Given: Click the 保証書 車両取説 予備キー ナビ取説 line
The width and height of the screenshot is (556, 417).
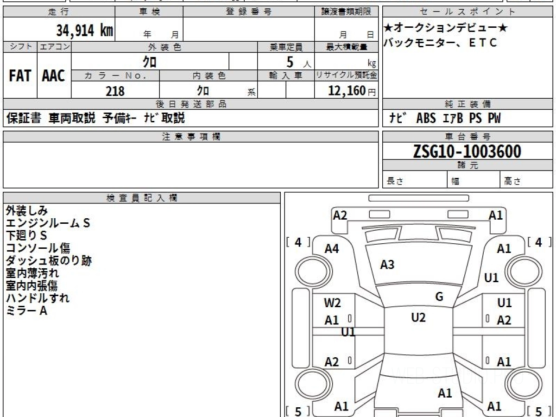Looking at the screenshot, I should point(95,118).
